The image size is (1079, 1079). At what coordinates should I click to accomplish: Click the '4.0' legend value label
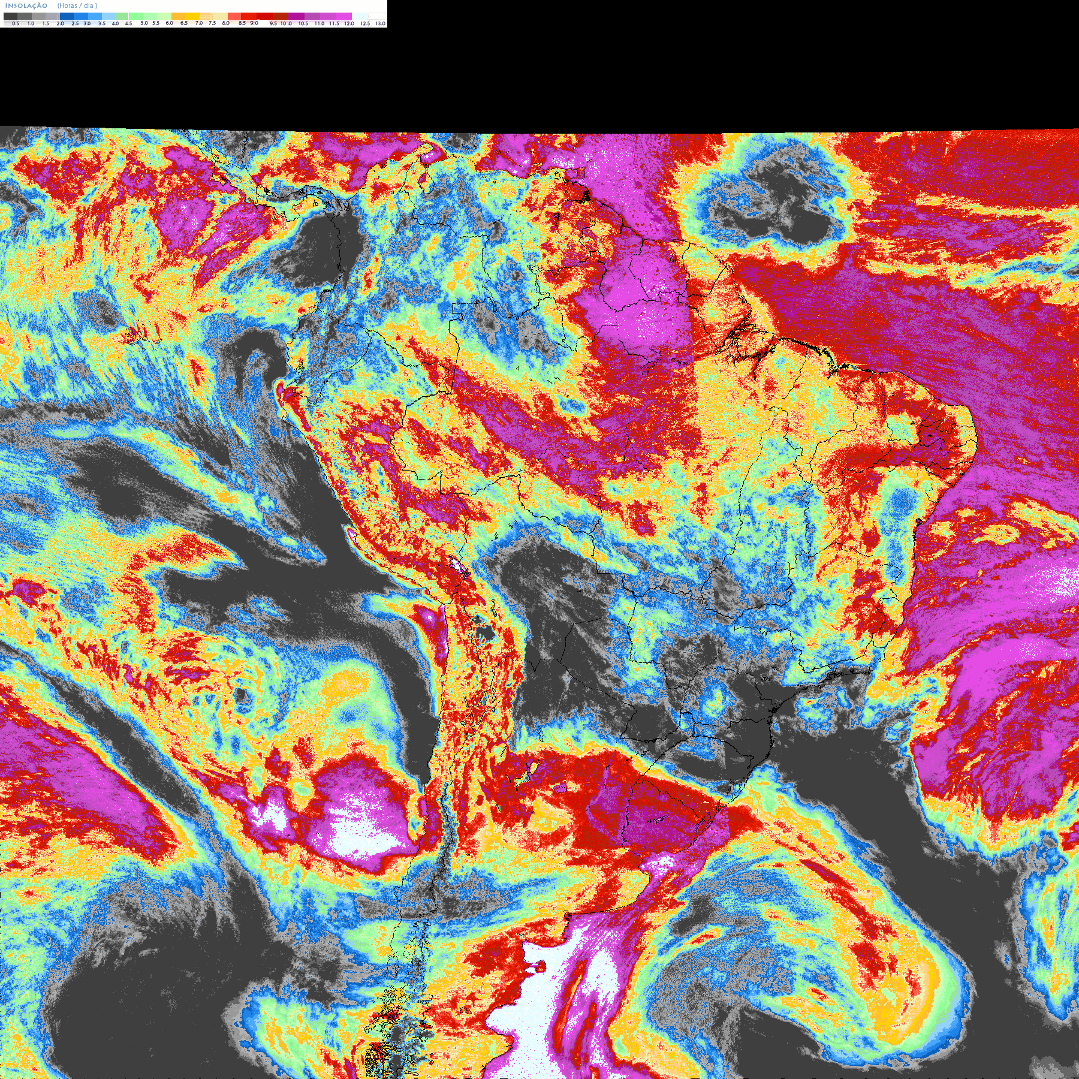coord(115,23)
